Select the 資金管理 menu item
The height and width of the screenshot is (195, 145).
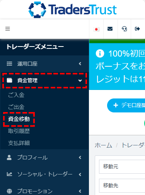(x=44, y=81)
